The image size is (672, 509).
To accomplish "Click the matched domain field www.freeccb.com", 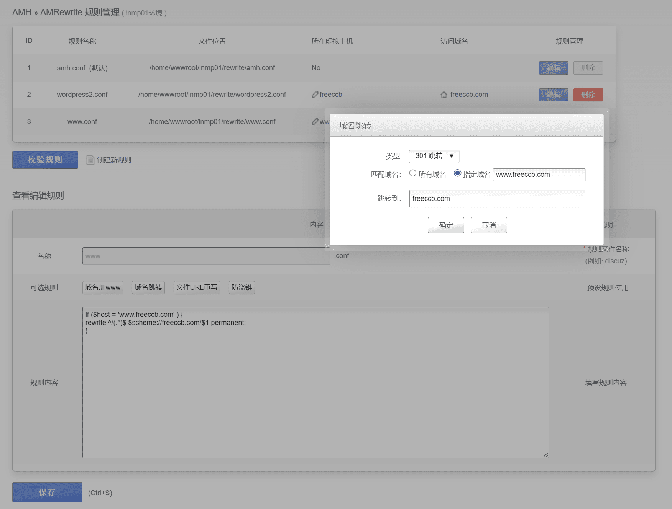I will click(539, 175).
